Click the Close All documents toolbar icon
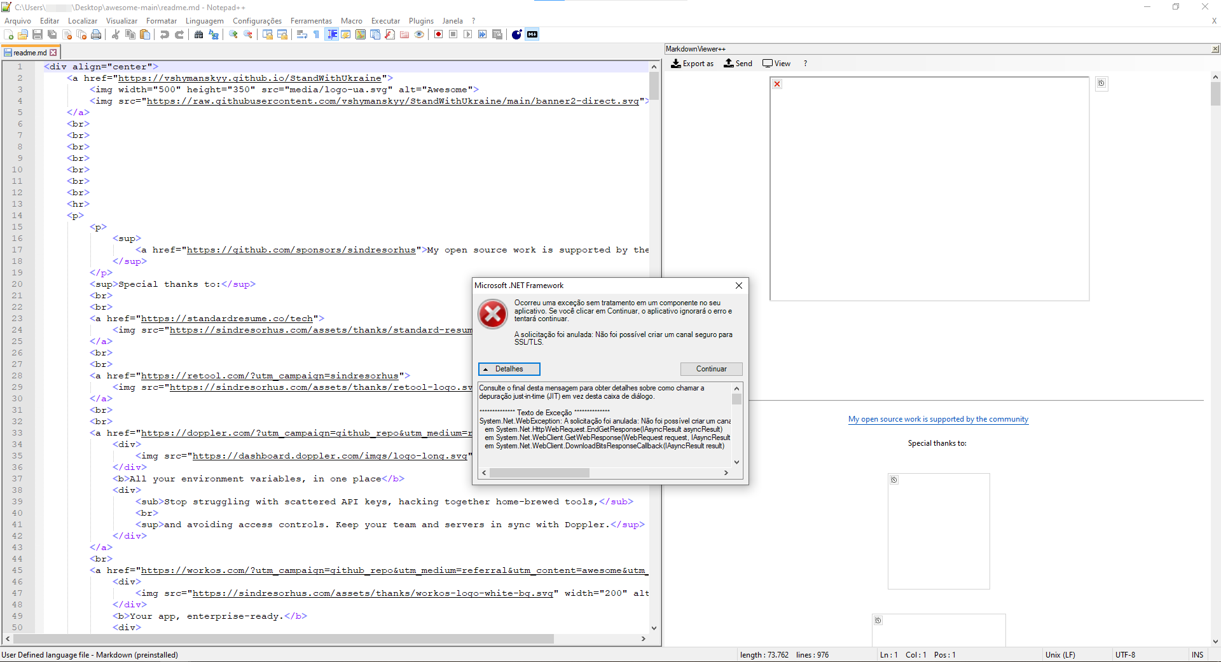This screenshot has height=662, width=1221. point(81,34)
